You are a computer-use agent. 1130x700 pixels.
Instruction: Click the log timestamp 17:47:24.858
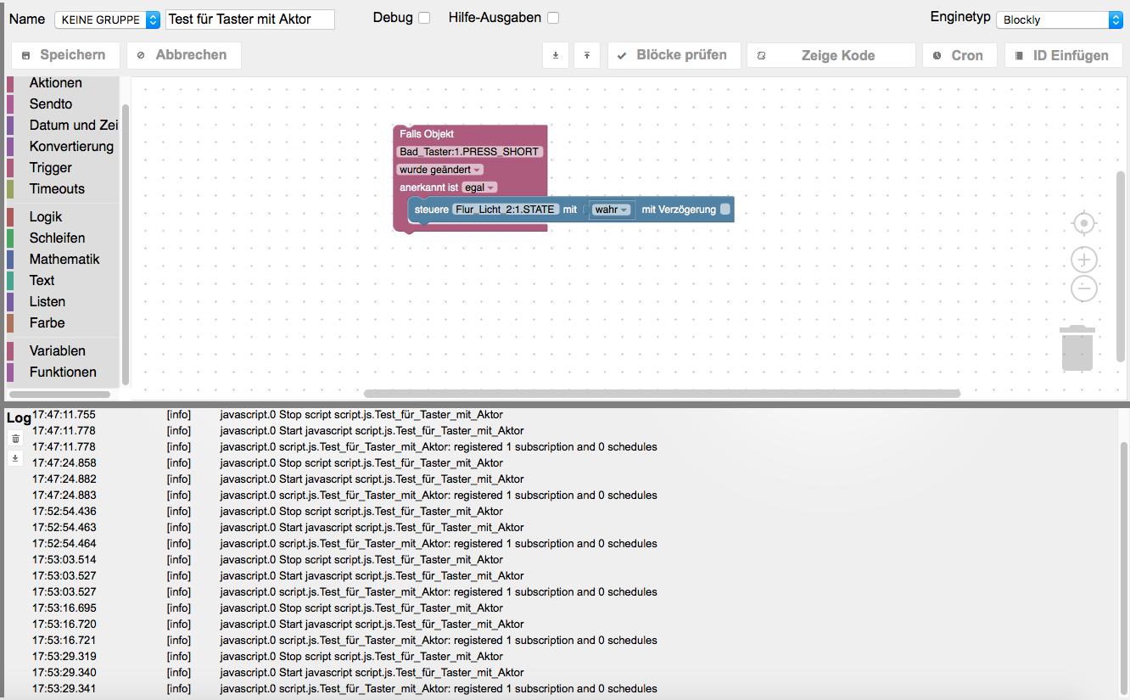64,463
